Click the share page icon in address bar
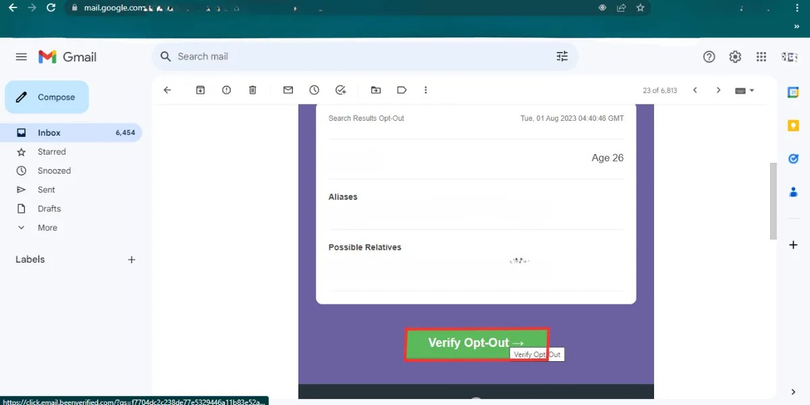The width and height of the screenshot is (810, 405). click(x=621, y=8)
